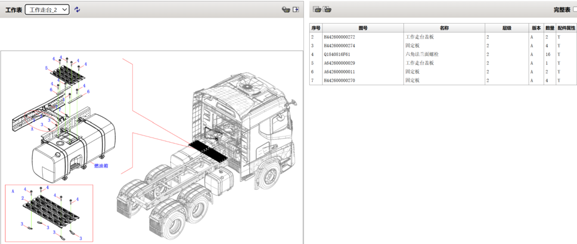The height and width of the screenshot is (244, 577).
Task: Click first print icon above parts table
Action: coord(317,9)
